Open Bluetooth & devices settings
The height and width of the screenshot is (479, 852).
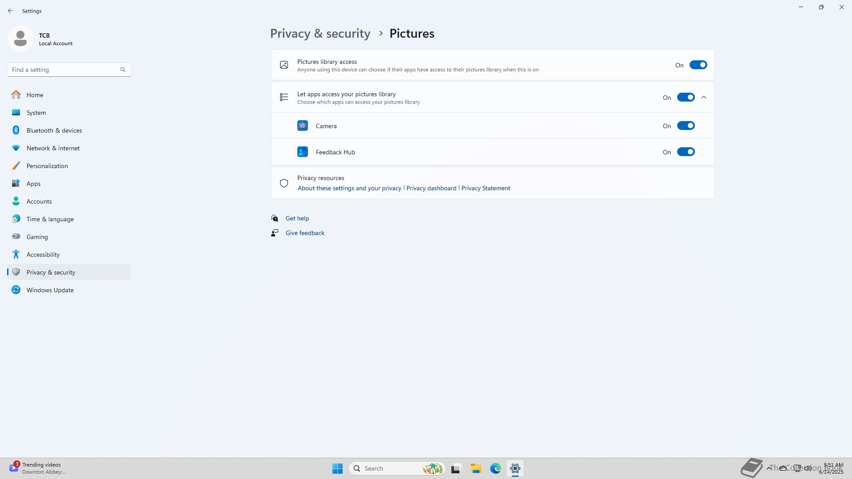click(54, 130)
